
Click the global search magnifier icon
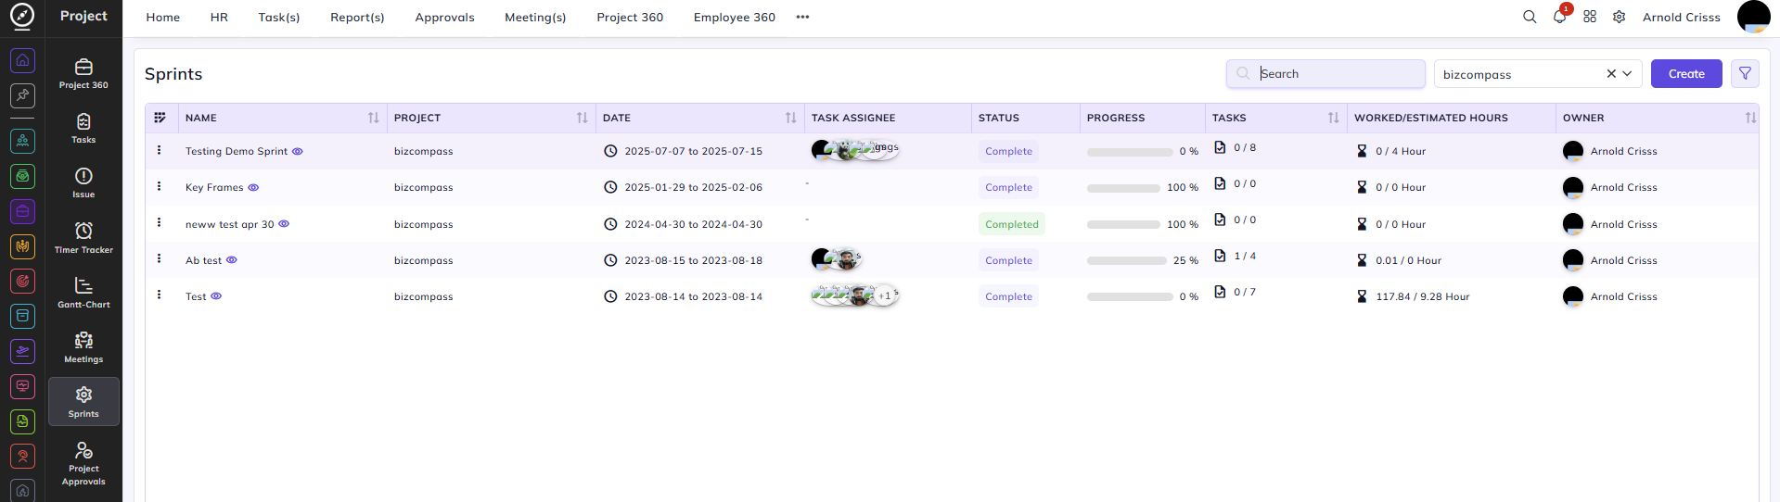pyautogui.click(x=1530, y=17)
